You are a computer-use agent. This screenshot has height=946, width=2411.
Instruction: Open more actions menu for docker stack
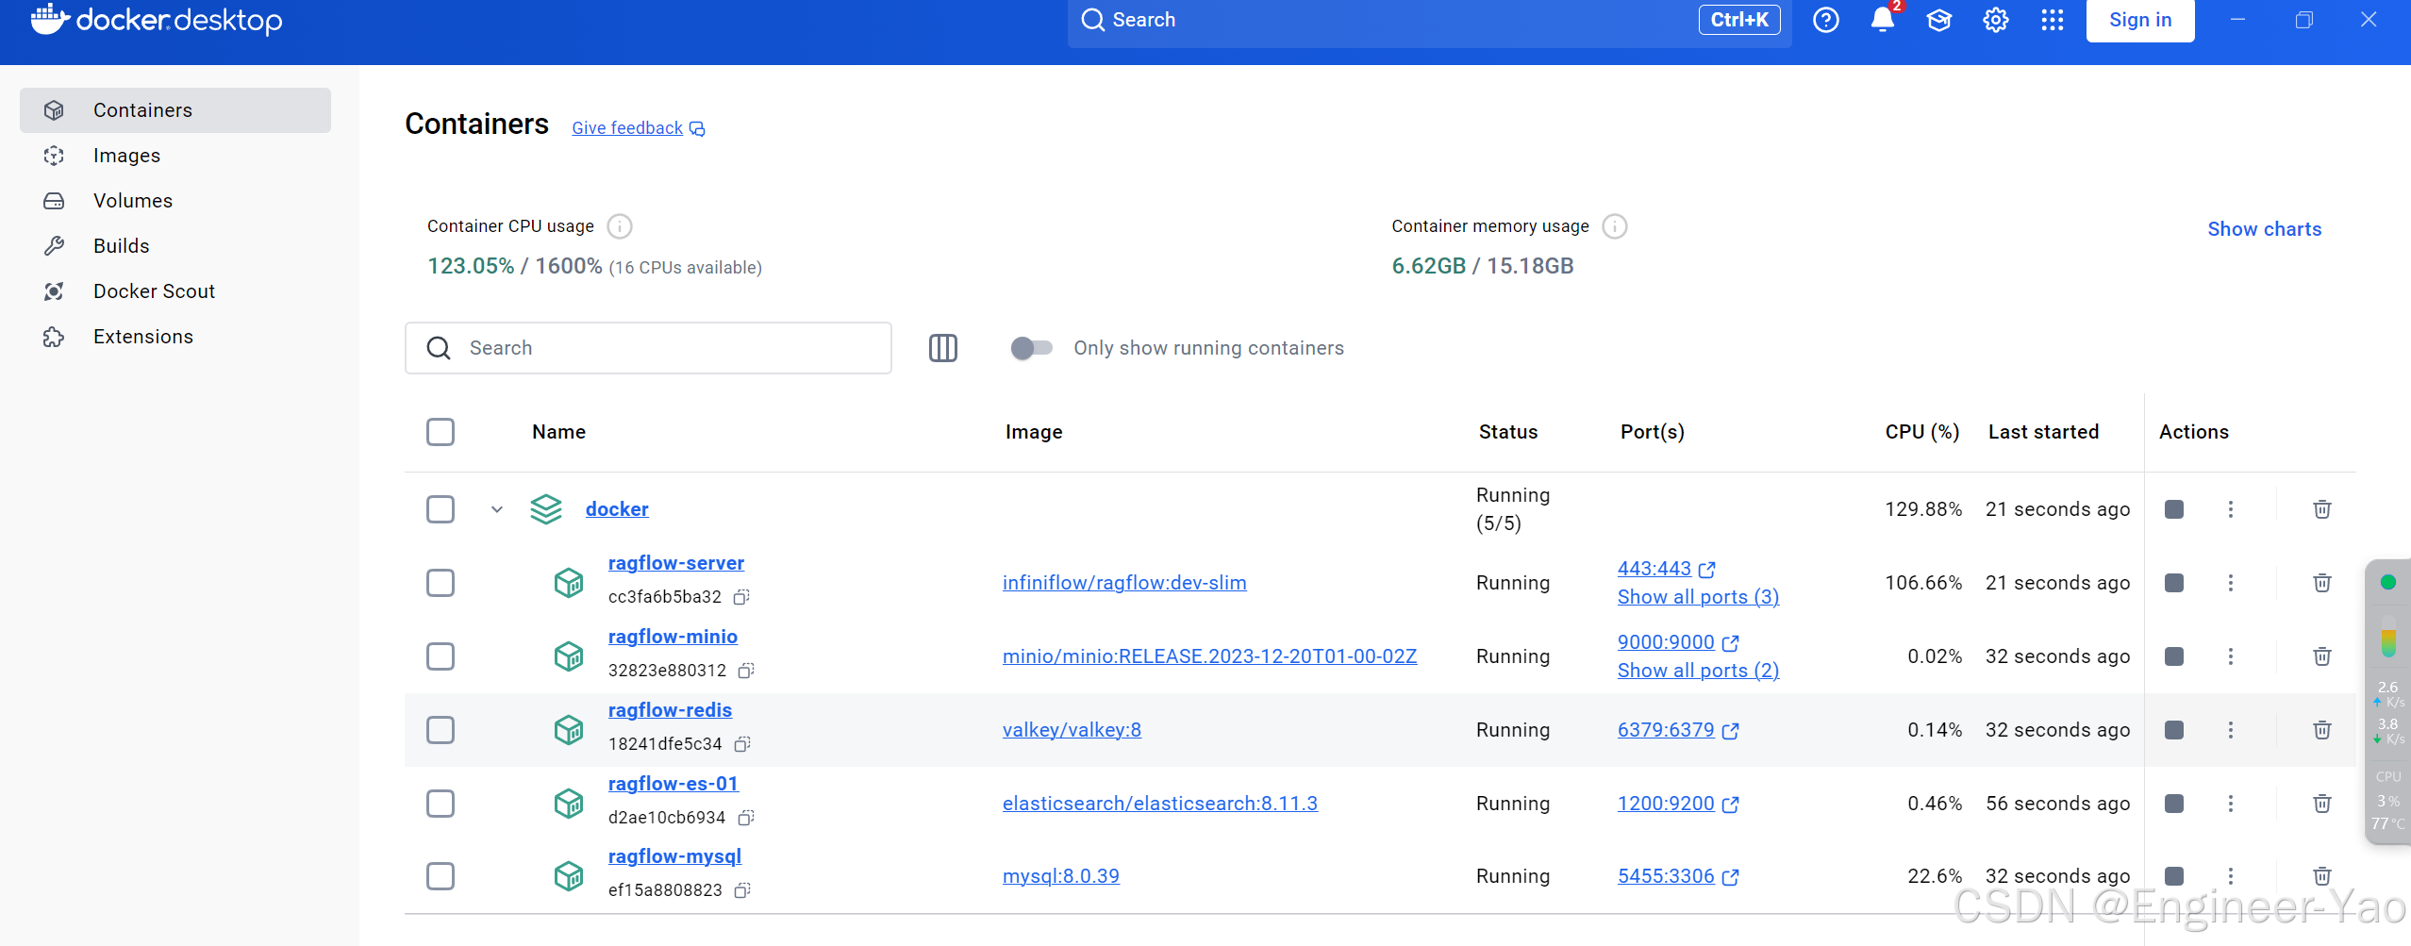pos(2231,509)
